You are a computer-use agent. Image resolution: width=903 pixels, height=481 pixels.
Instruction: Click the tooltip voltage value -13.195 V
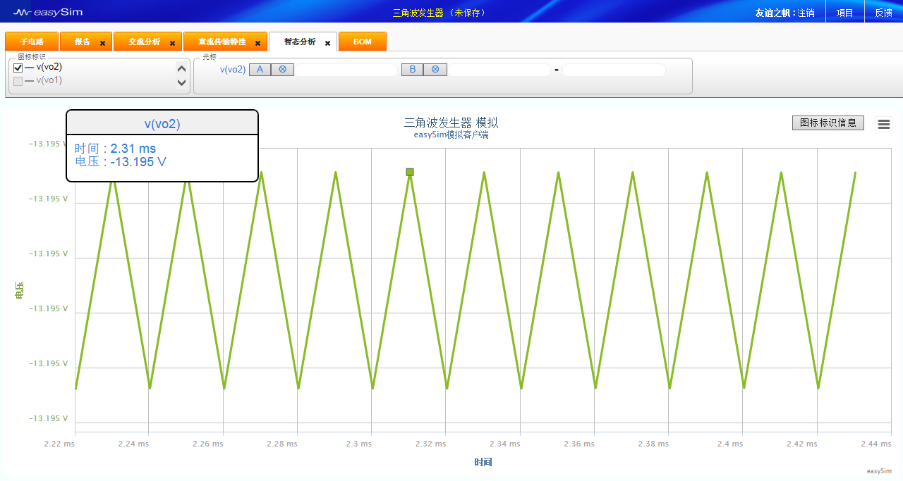[138, 161]
